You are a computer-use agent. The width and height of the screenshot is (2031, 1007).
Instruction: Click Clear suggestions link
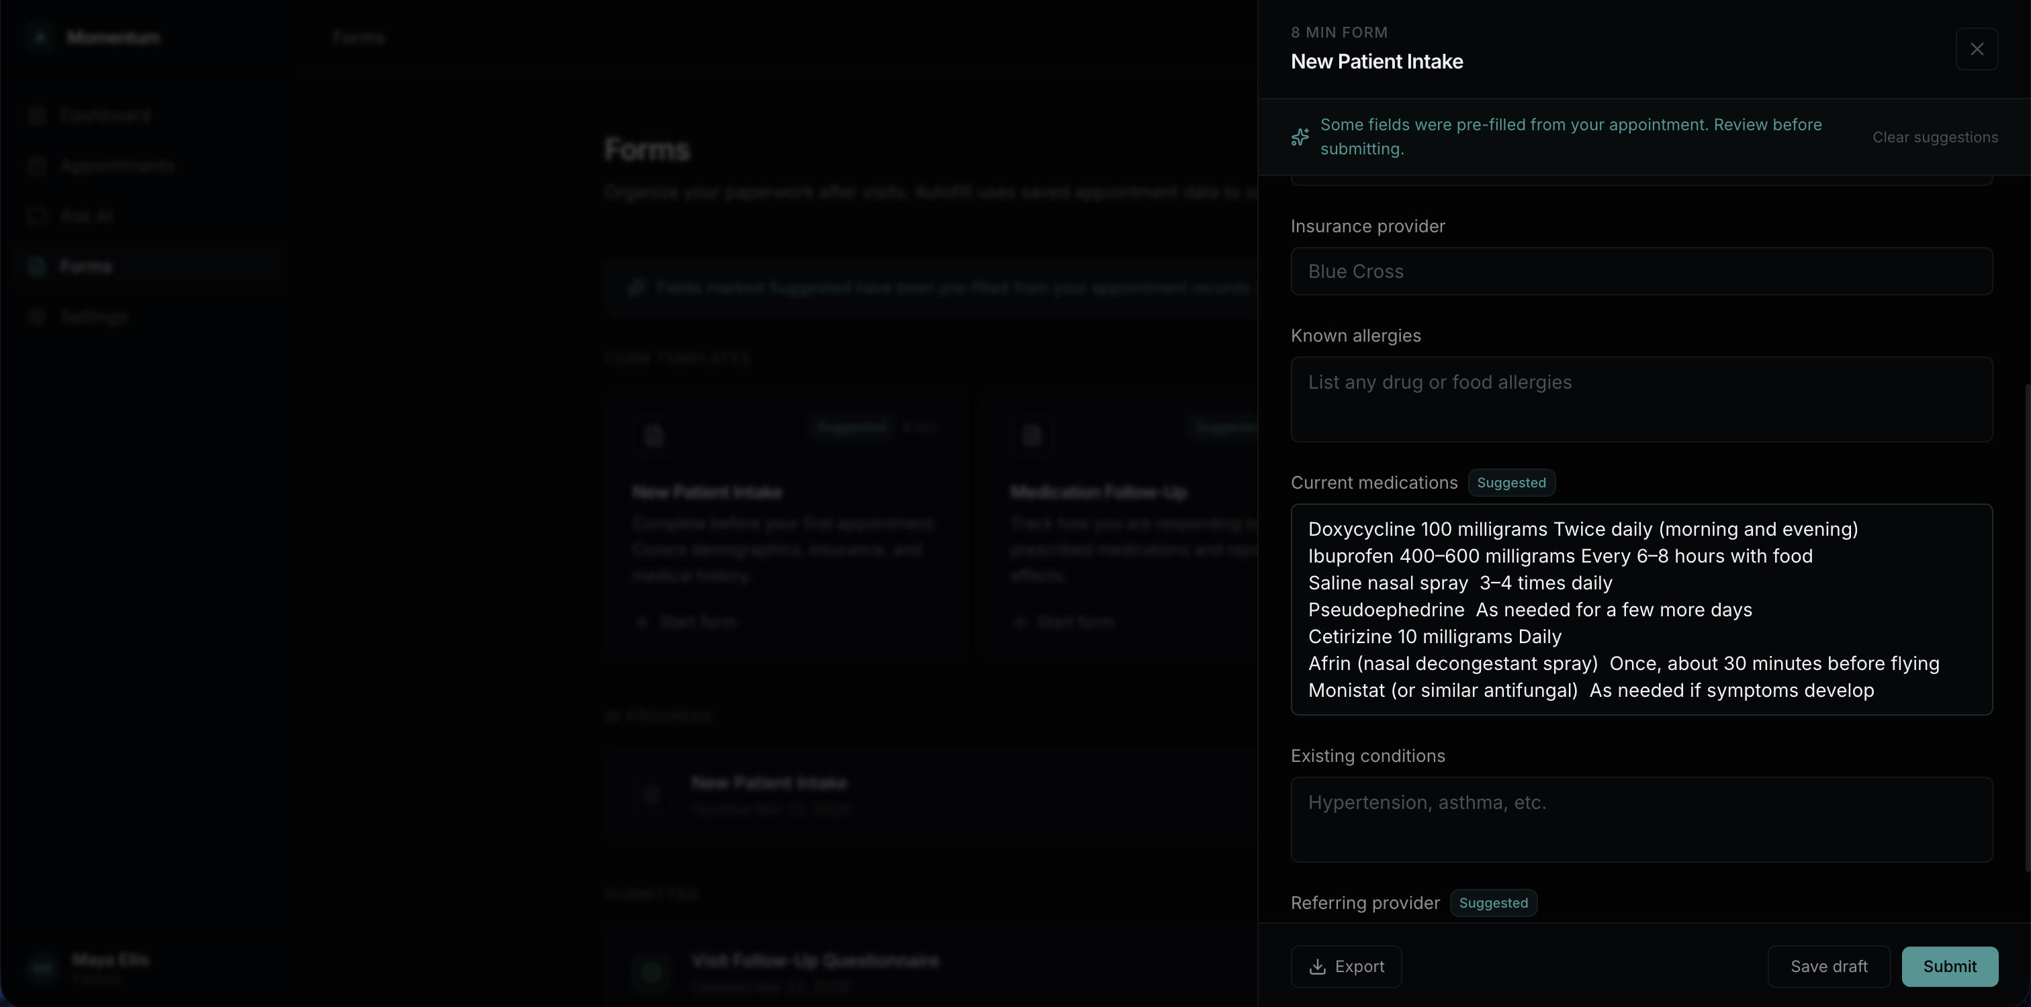point(1935,137)
